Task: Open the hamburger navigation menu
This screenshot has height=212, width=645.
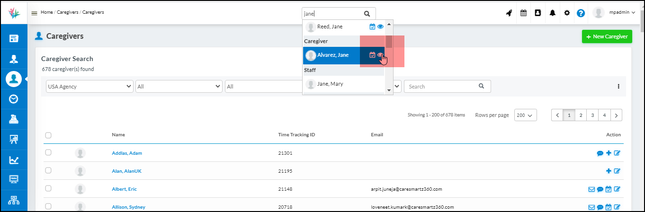Action: pos(34,13)
